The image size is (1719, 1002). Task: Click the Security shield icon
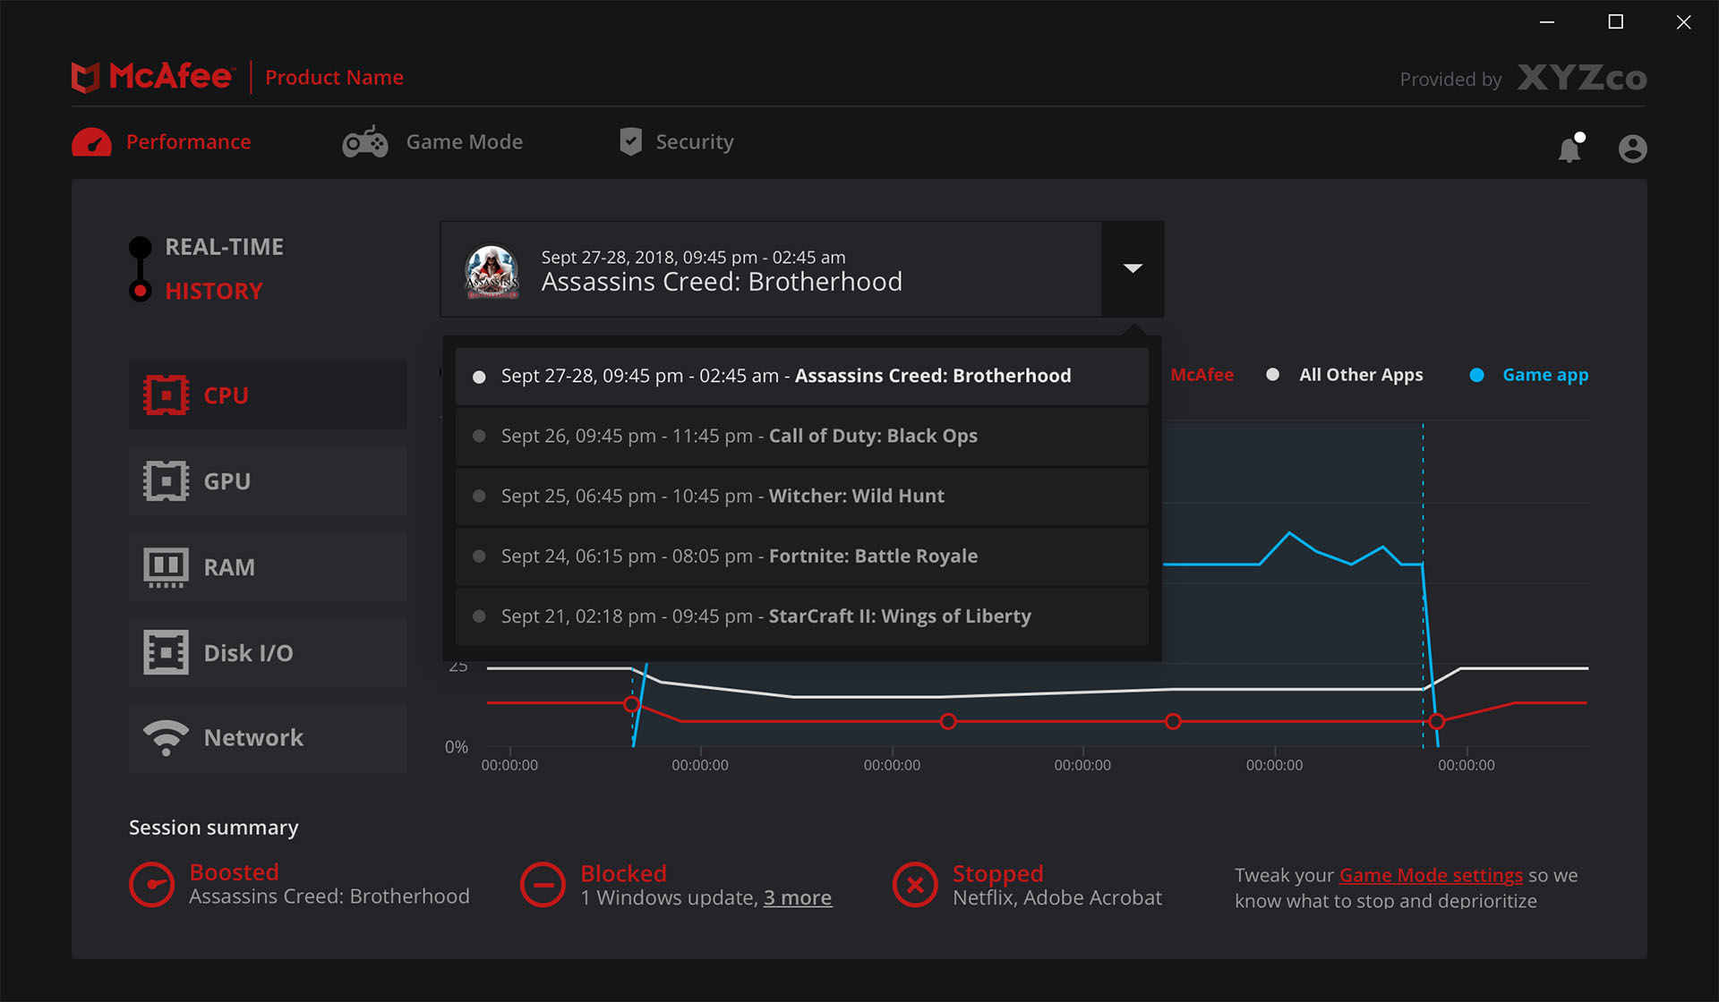point(630,141)
